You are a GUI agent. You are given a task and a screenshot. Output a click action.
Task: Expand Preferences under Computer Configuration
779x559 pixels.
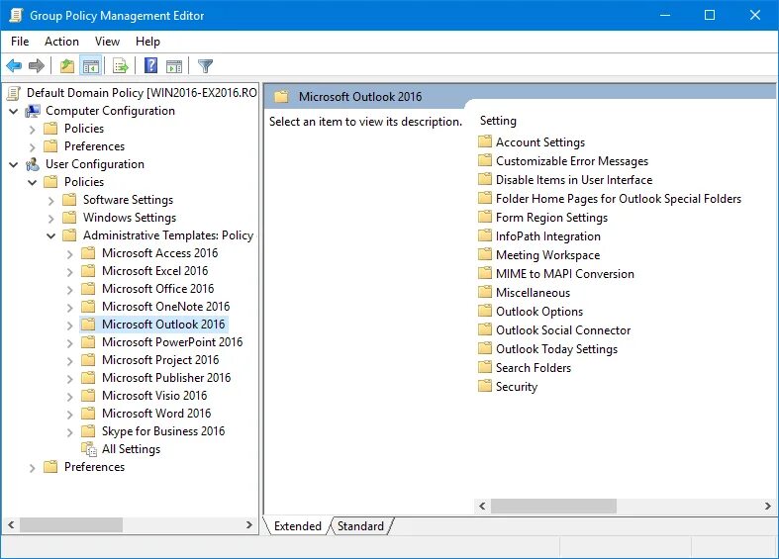pos(33,147)
